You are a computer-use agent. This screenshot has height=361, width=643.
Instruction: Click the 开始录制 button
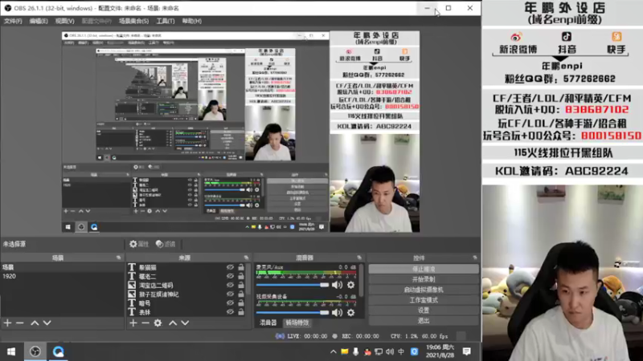(424, 279)
